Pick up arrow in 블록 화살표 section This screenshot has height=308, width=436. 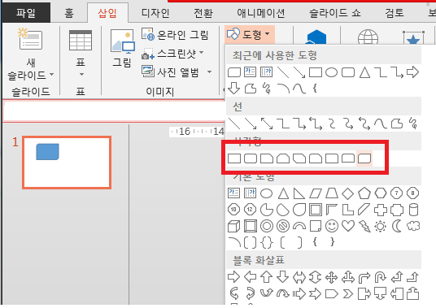(266, 277)
